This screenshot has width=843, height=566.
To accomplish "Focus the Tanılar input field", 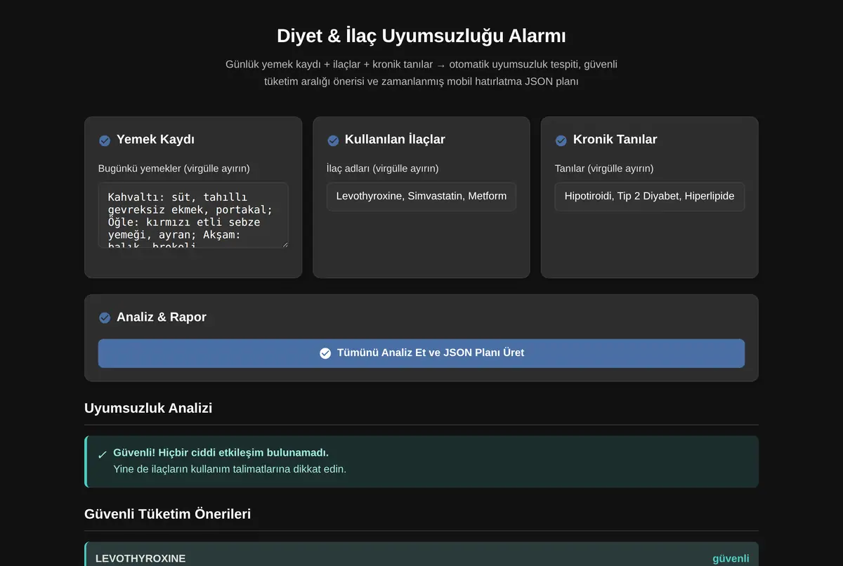I will coord(650,197).
